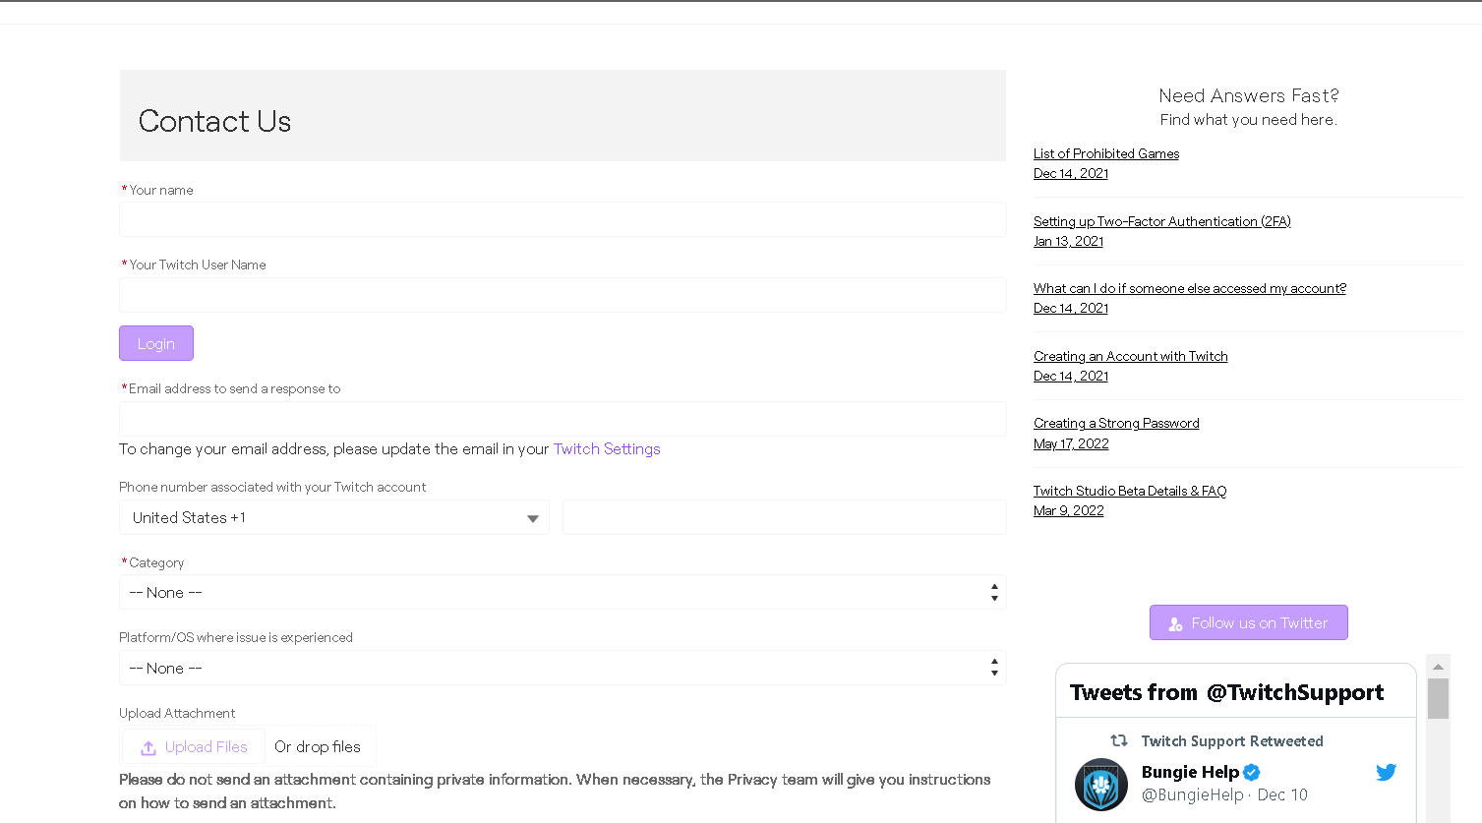Click the Bungie Help account name

tap(1190, 772)
